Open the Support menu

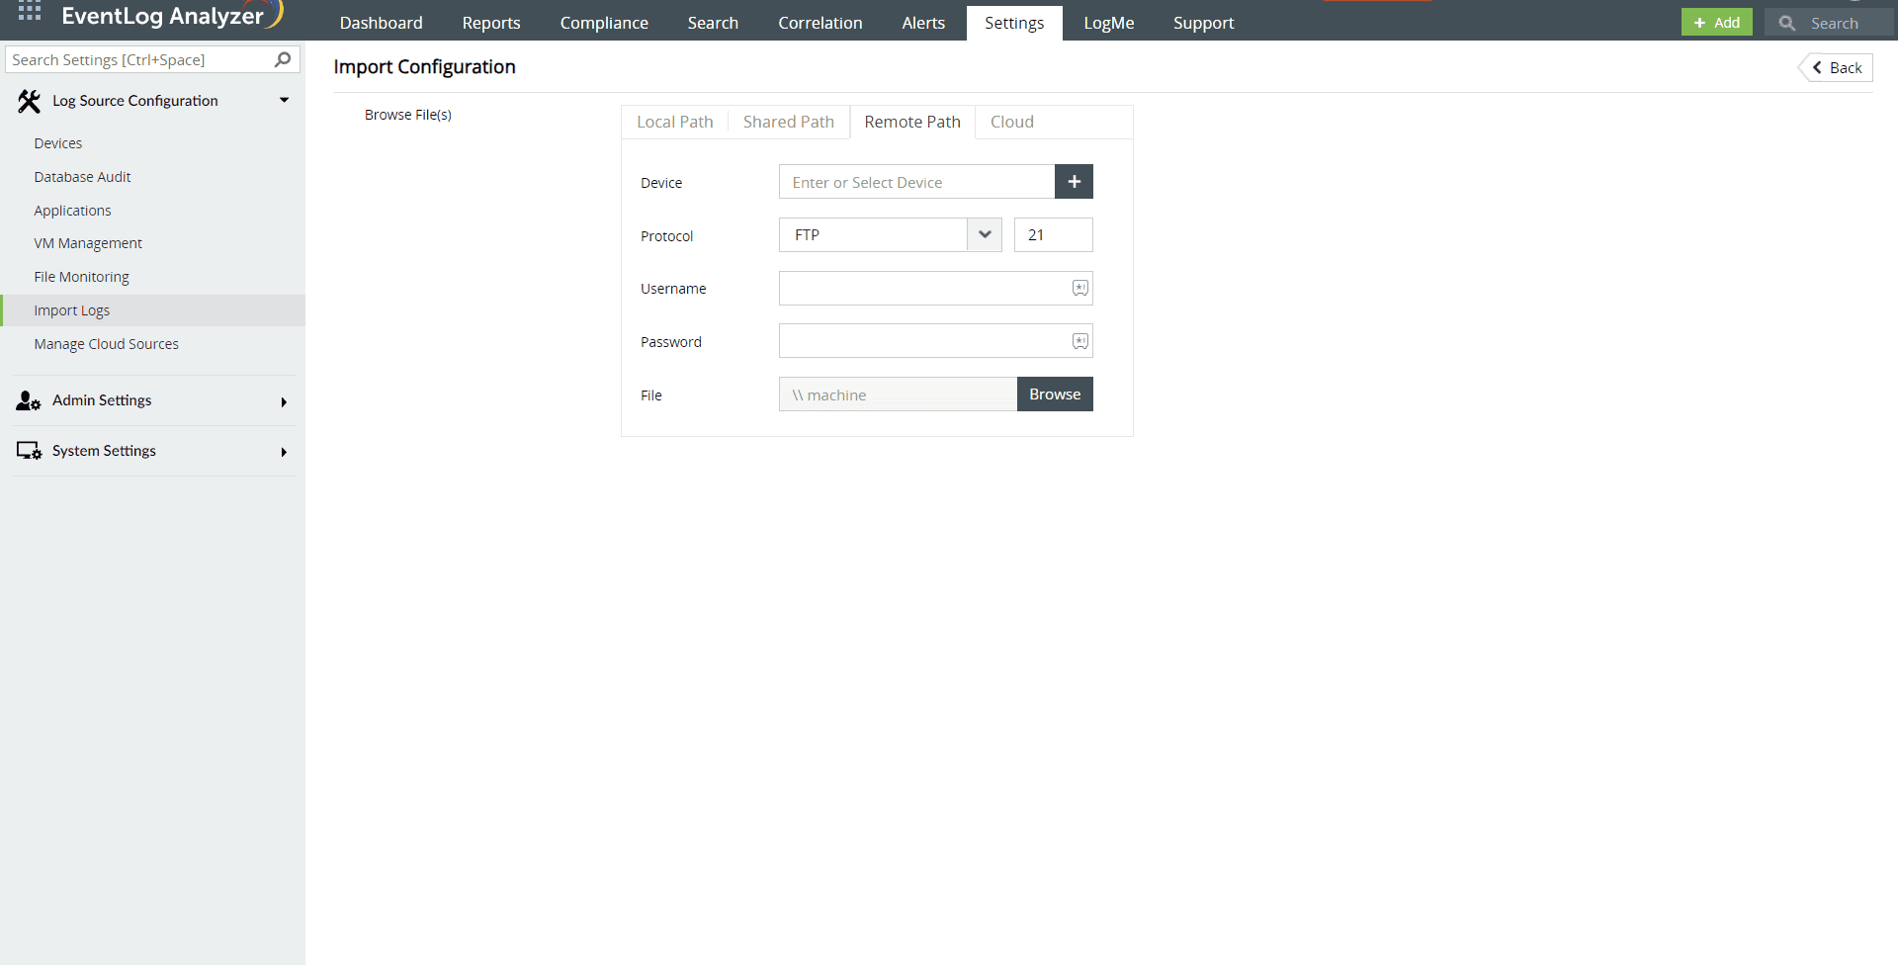point(1203,23)
